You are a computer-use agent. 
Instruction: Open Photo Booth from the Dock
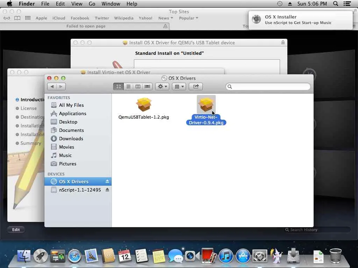point(208,255)
